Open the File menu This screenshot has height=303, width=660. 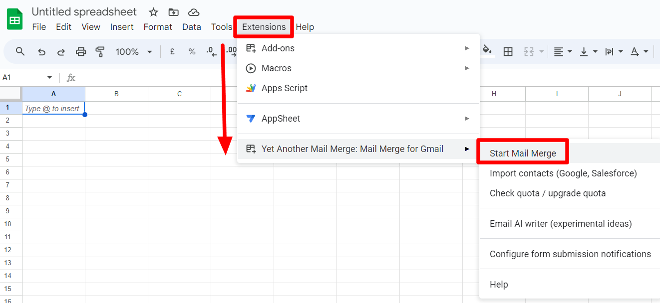(x=39, y=27)
